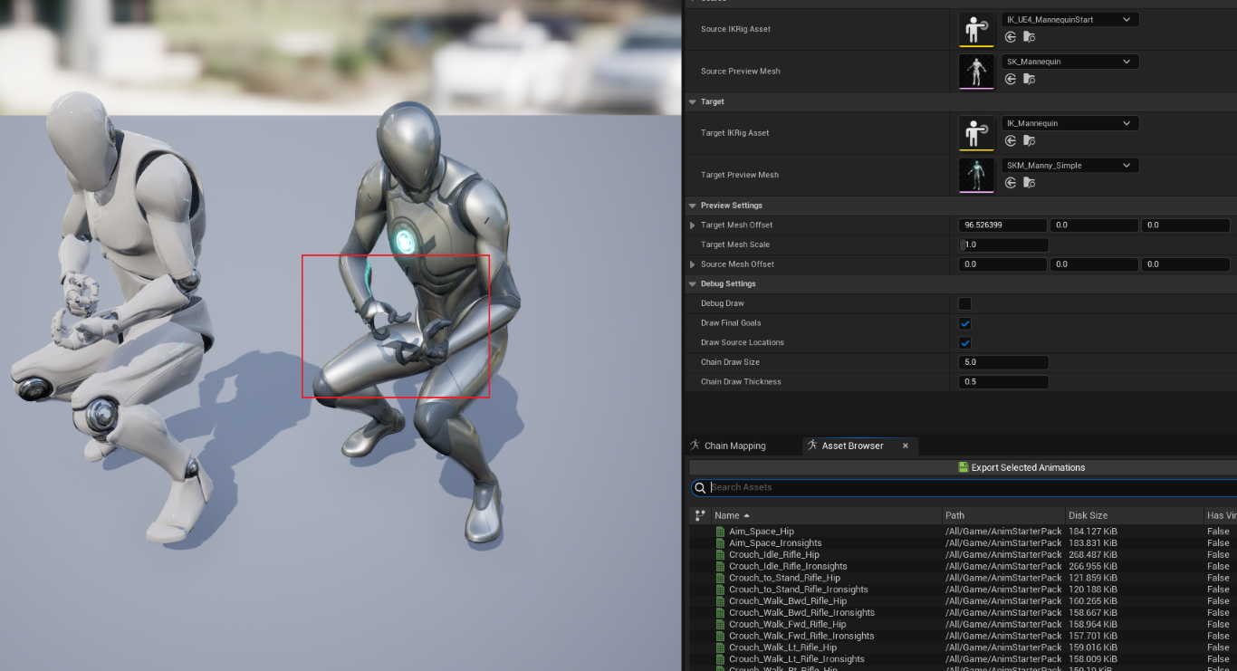Click the Crouch_Walk_Lt_Rifle_Hip animation file icon
This screenshot has width=1237, height=671.
click(x=721, y=647)
